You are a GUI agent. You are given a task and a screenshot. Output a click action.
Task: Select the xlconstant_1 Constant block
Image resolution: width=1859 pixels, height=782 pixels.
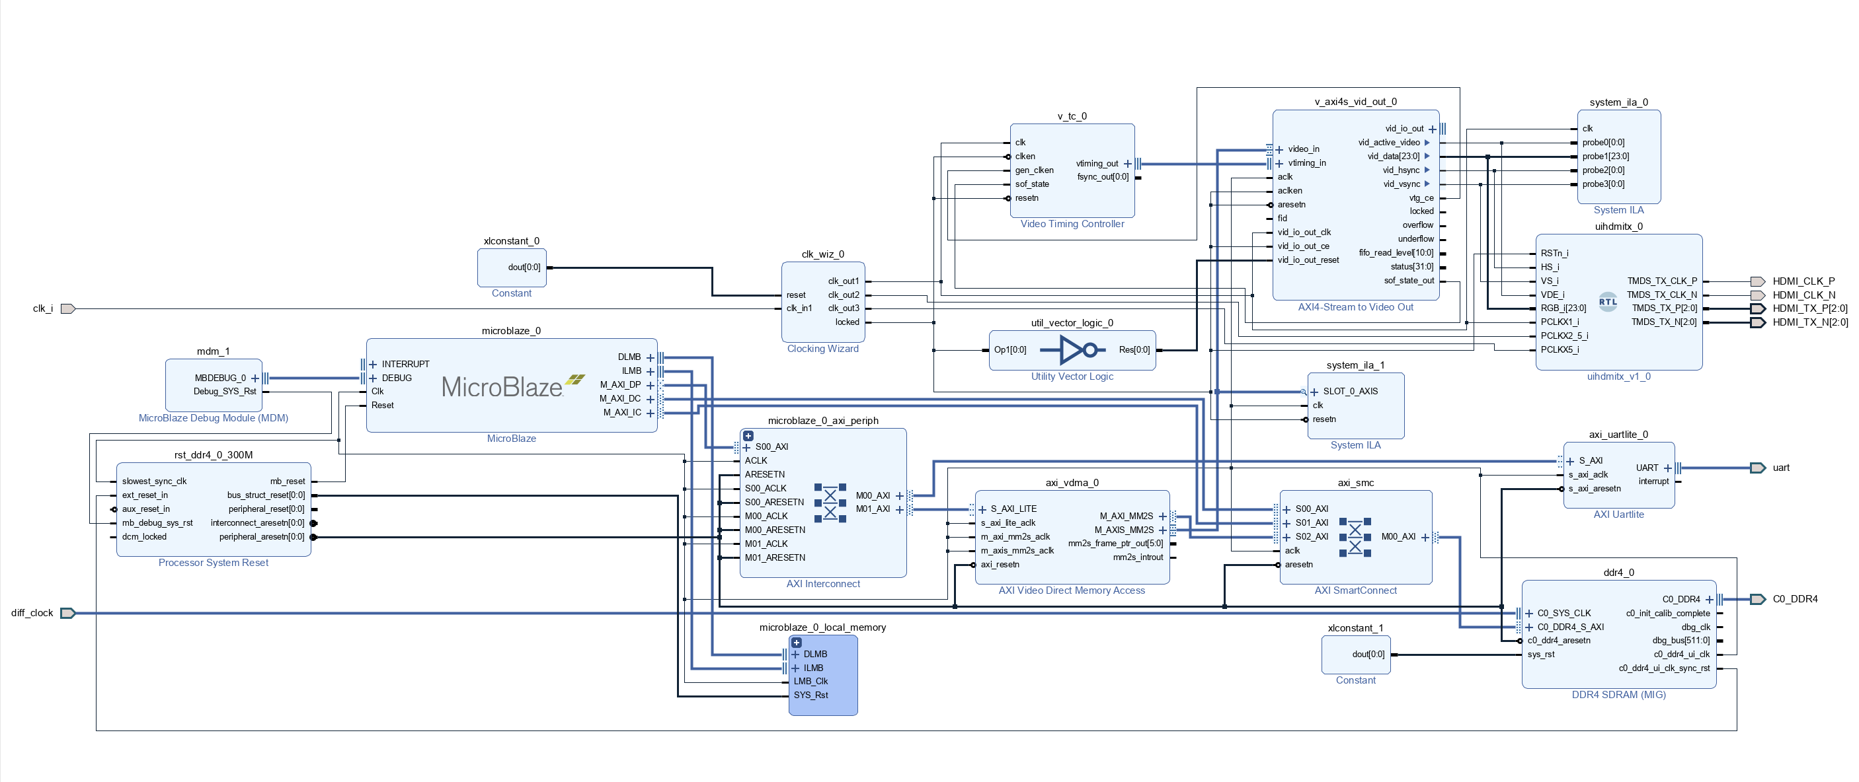point(1355,655)
